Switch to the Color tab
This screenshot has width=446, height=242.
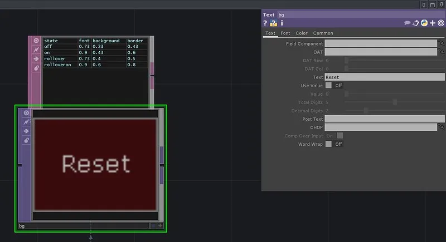[x=302, y=33]
